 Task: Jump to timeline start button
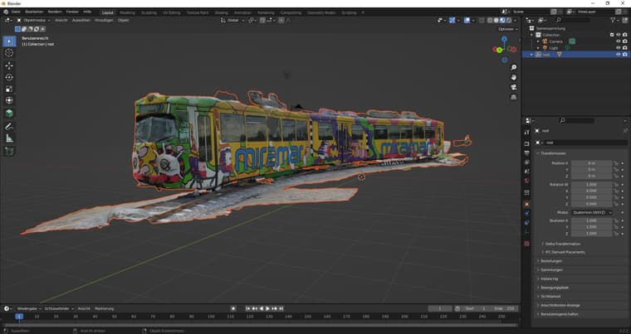pos(248,308)
